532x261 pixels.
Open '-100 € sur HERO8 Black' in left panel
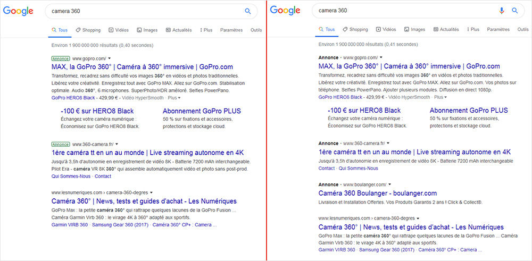pyautogui.click(x=97, y=111)
